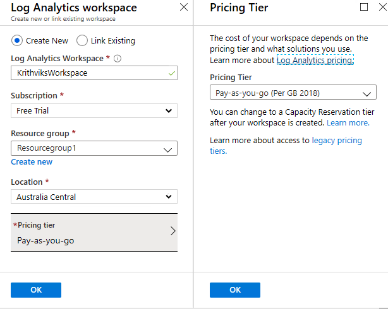Open the Log Analytics pricing link
The height and width of the screenshot is (309, 388).
(x=315, y=60)
